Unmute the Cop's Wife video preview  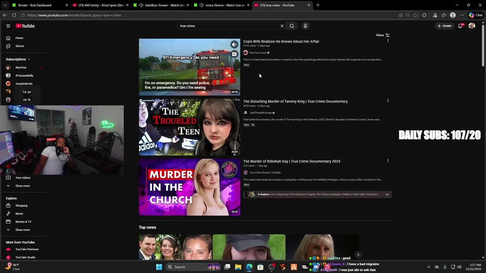coord(234,45)
